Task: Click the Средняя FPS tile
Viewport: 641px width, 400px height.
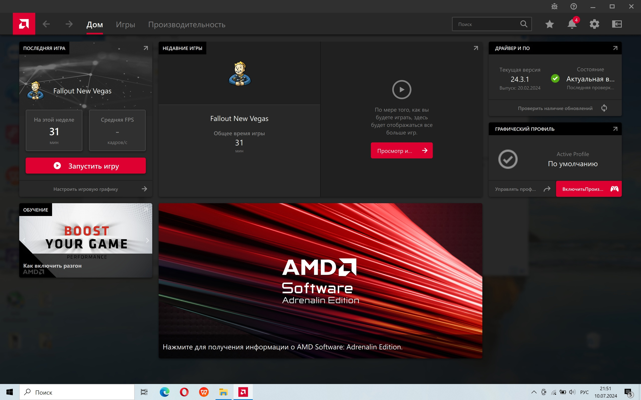Action: [117, 130]
